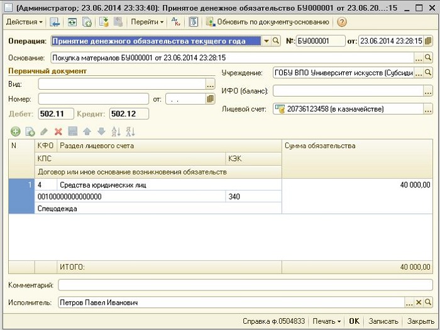This screenshot has width=440, height=330.
Task: Click the Сумма обязательства column header
Action: [357, 159]
